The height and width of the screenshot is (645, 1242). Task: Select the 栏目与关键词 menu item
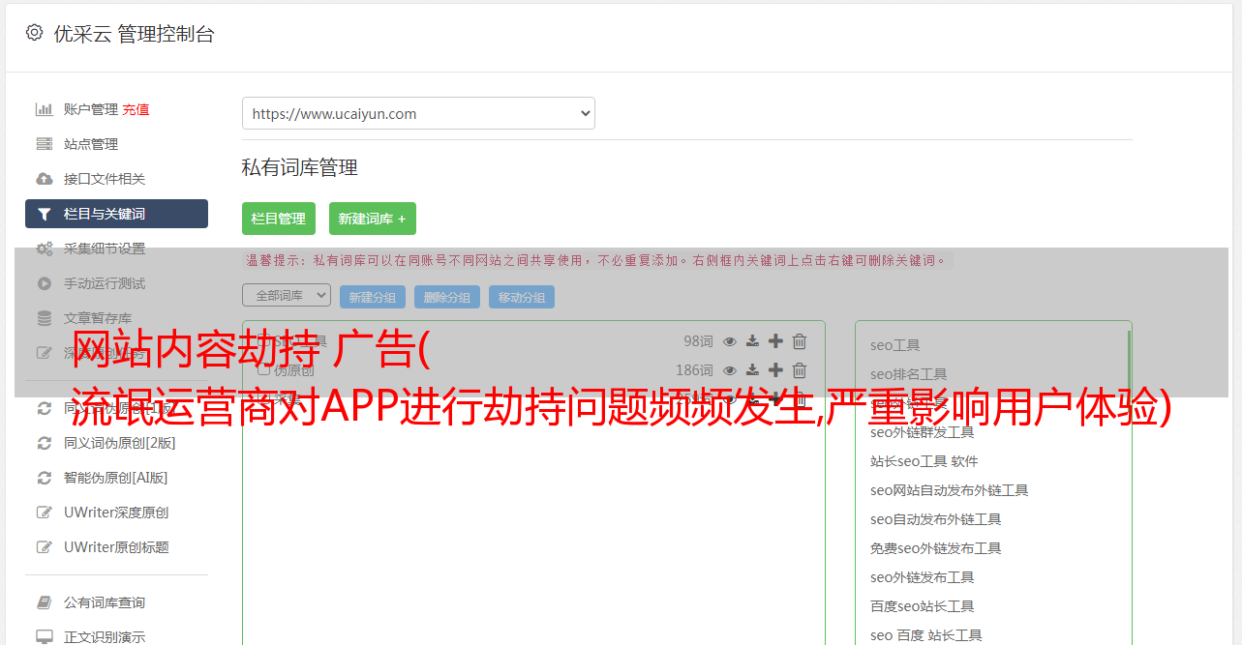tap(116, 214)
